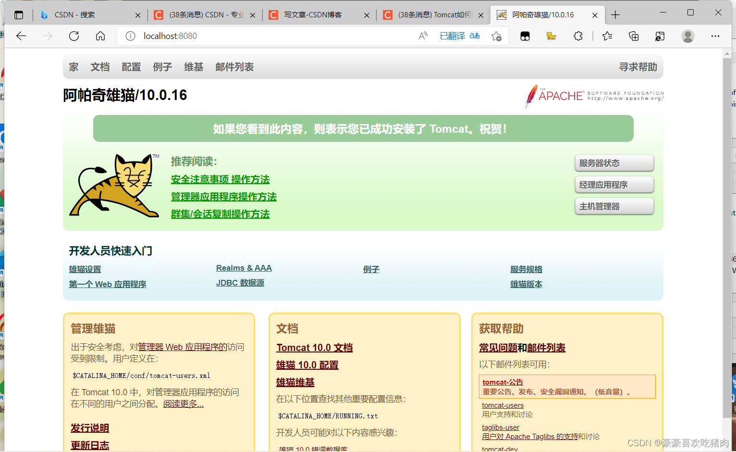The width and height of the screenshot is (736, 452).
Task: Open the 安全注意事项 操作方法 link
Action: click(220, 179)
